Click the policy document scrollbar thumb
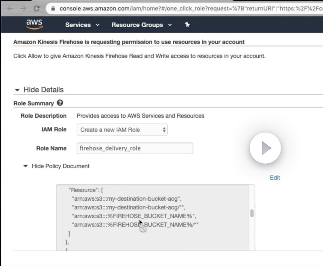This screenshot has width=323, height=266. (x=252, y=213)
